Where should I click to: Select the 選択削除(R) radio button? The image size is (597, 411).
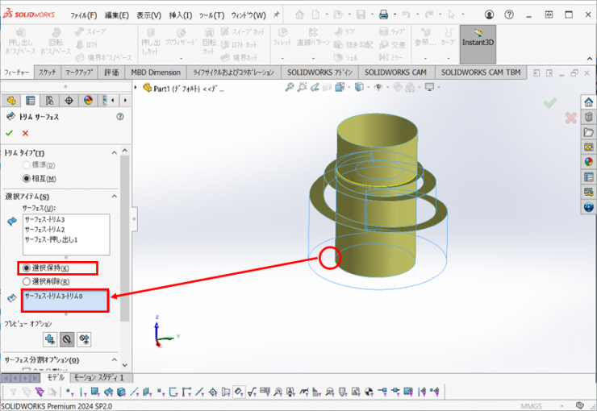(x=27, y=281)
